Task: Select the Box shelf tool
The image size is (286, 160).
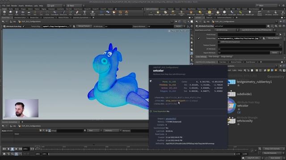Action: (4, 13)
